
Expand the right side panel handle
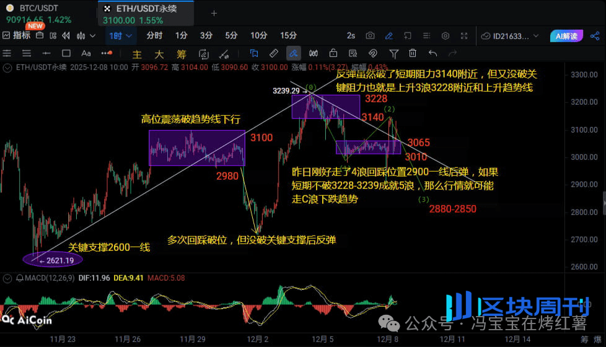point(604,203)
